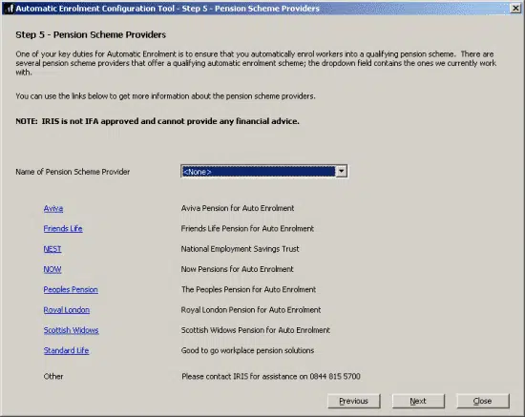Click the 'Name of Pension Scheme Provider' label
Screen dimensions: 525x417
coord(73,172)
